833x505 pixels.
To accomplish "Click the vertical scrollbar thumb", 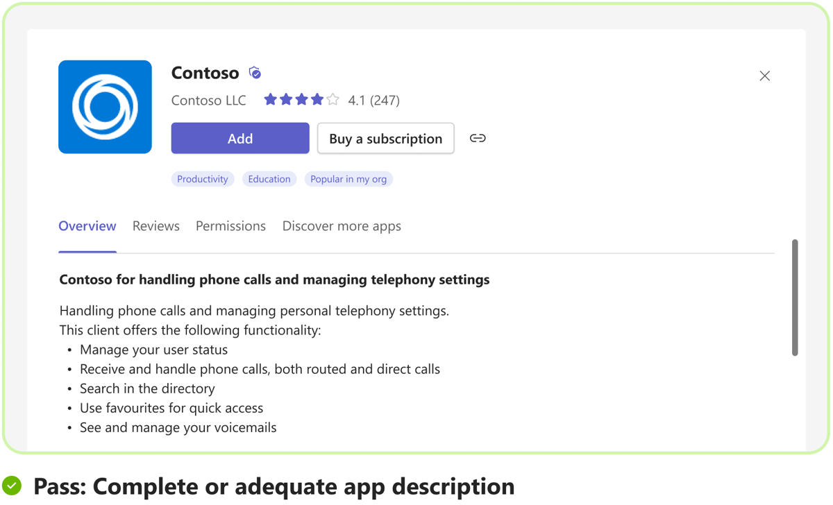I will (795, 298).
